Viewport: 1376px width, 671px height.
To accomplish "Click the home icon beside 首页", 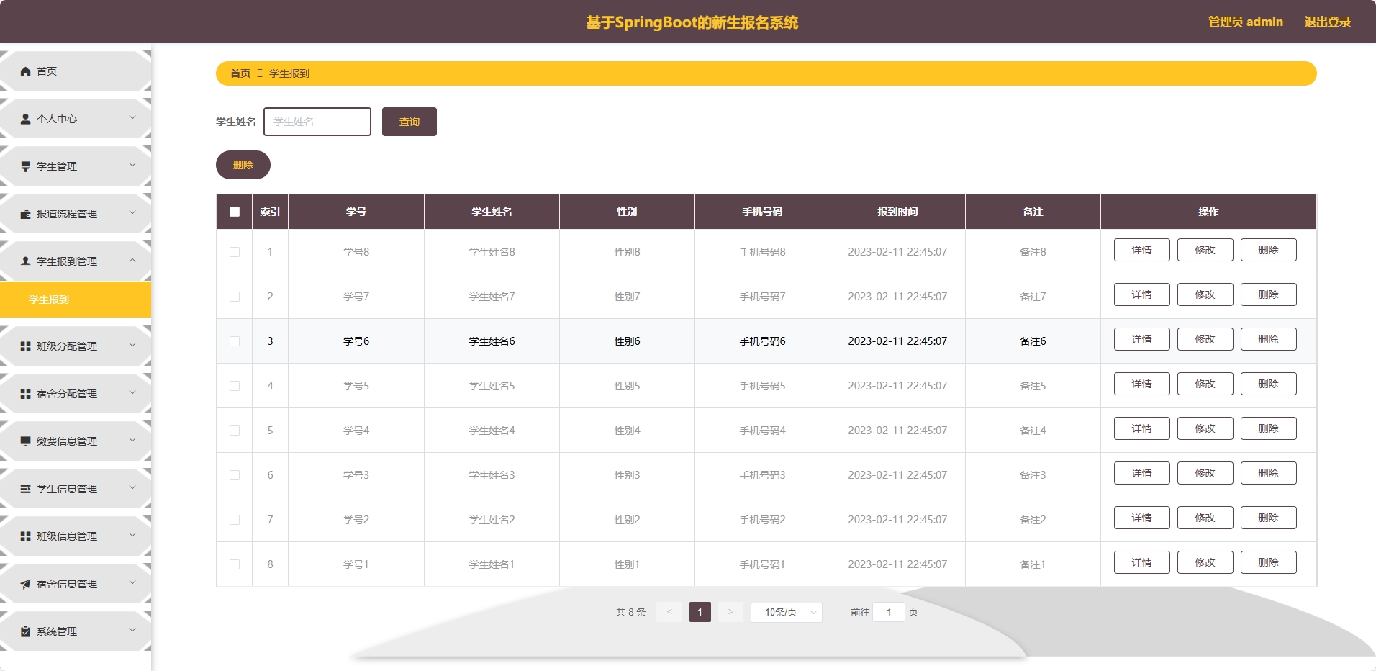I will 26,71.
